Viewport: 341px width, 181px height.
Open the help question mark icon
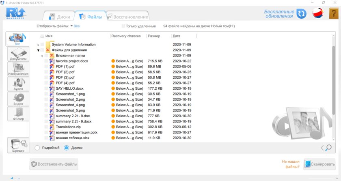(x=334, y=13)
